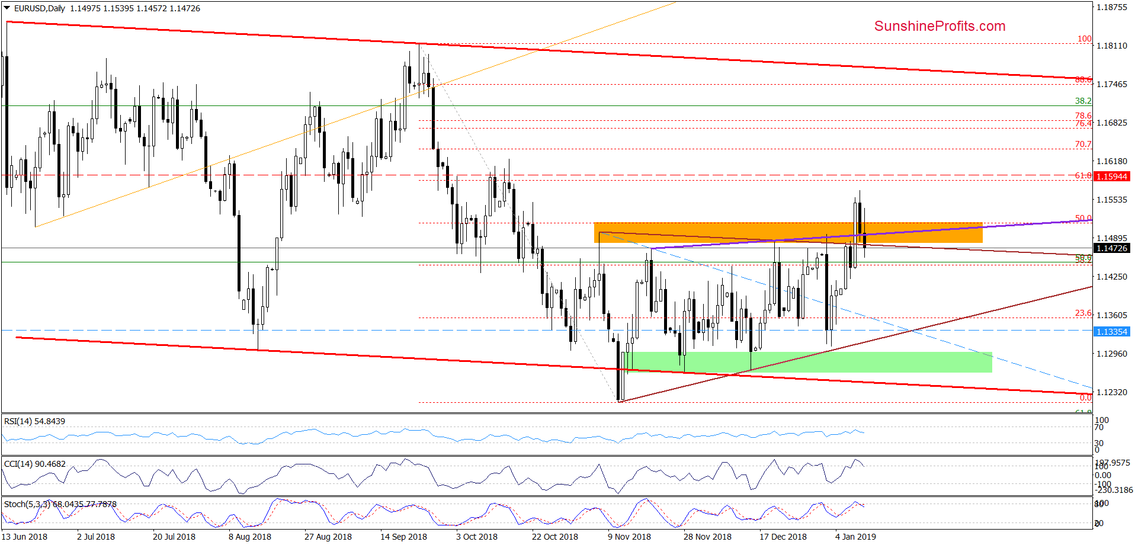Click the 14 Sep 2018 date label
This screenshot has width=1135, height=545.
(x=403, y=537)
